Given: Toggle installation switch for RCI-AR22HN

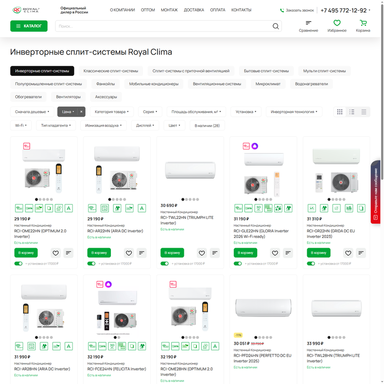Looking at the screenshot, I should click(91, 264).
